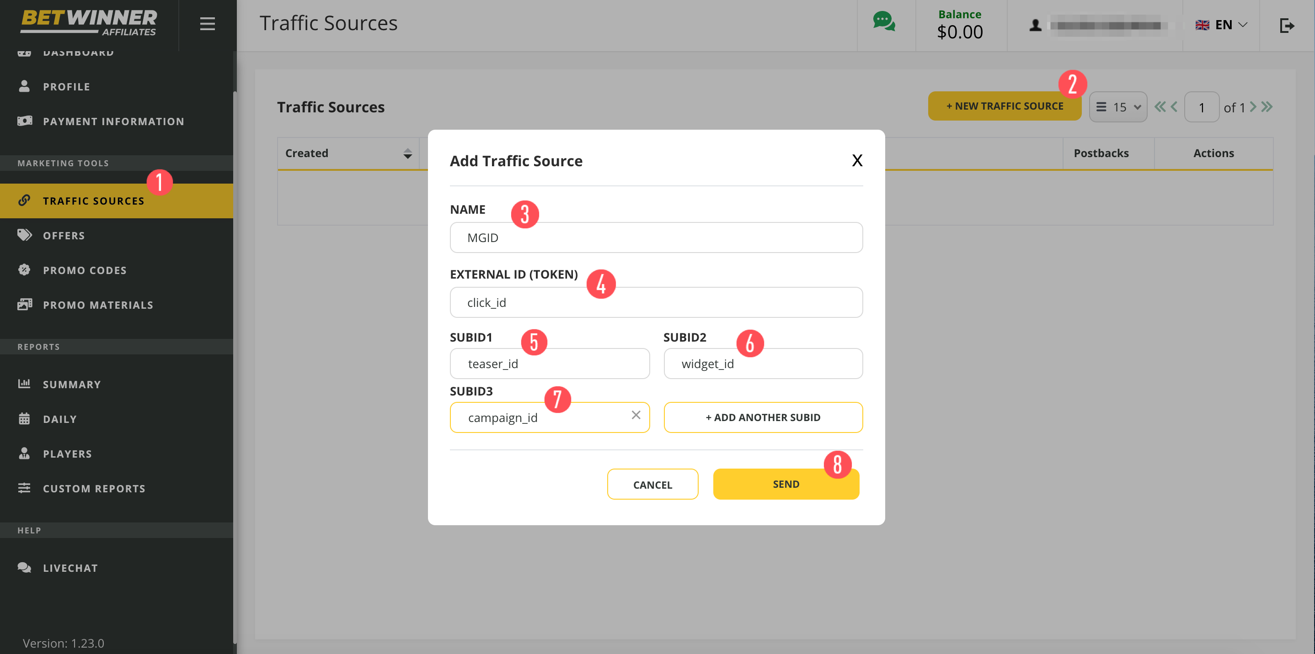Screen dimensions: 1315x654
Task: Close the Add Traffic Source dialog
Action: (x=857, y=161)
